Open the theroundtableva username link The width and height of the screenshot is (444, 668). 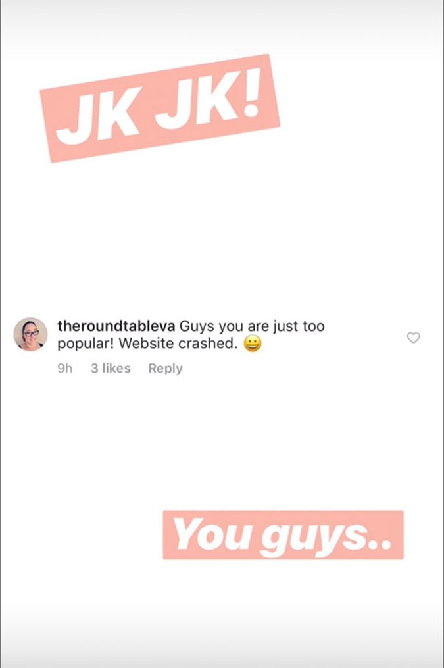click(x=116, y=326)
